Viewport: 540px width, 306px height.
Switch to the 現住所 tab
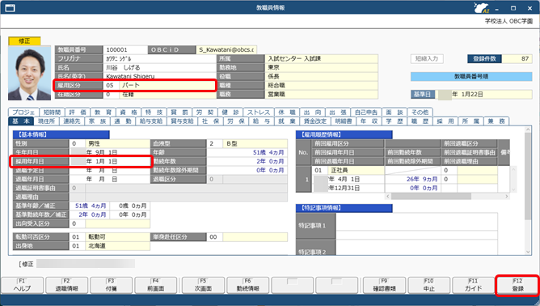tap(47, 121)
